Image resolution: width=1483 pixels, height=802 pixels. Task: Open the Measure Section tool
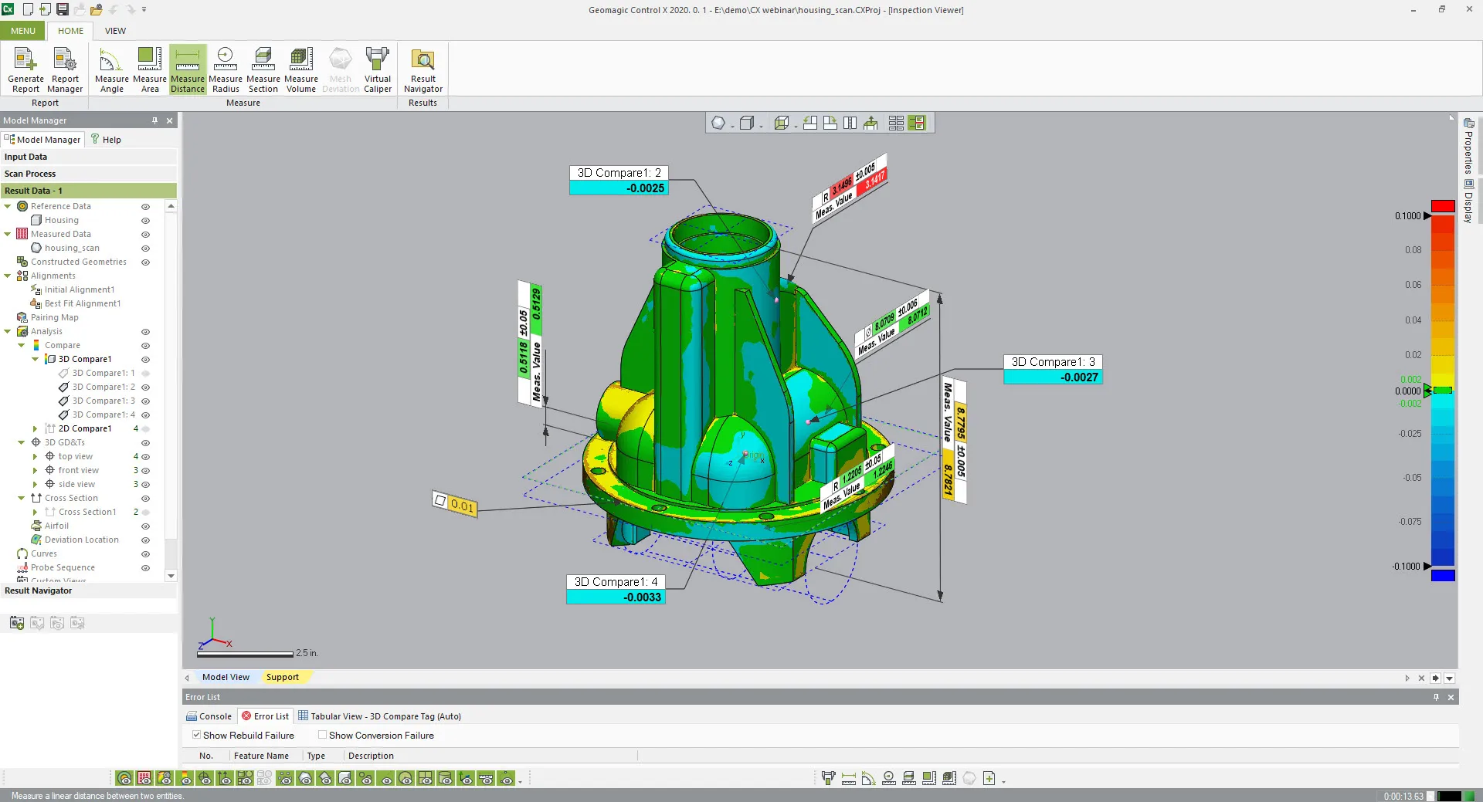coord(263,68)
